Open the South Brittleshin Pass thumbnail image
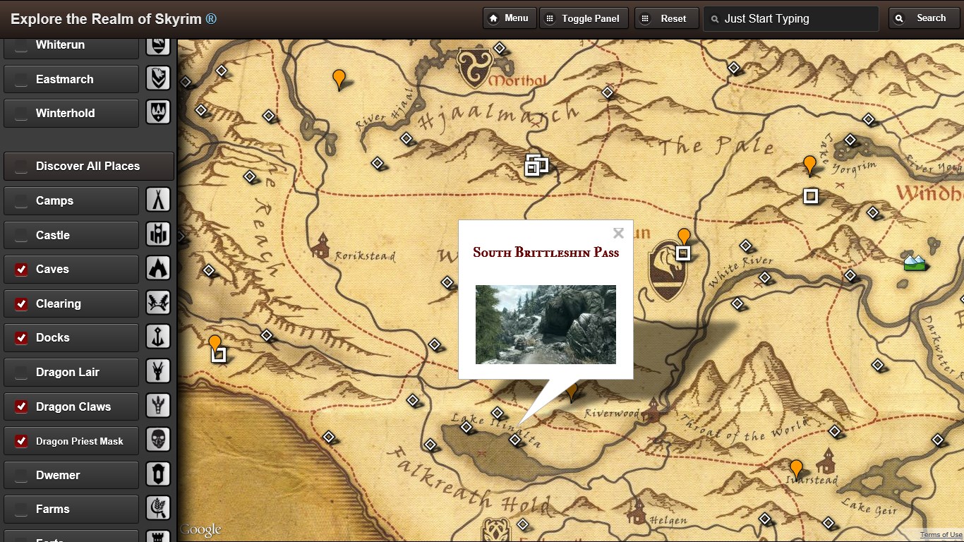The image size is (964, 542). pyautogui.click(x=546, y=325)
